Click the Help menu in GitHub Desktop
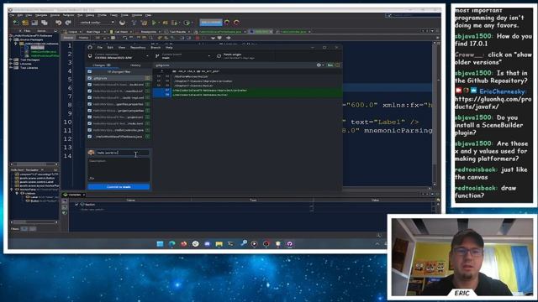This screenshot has width=538, height=302. pos(169,48)
